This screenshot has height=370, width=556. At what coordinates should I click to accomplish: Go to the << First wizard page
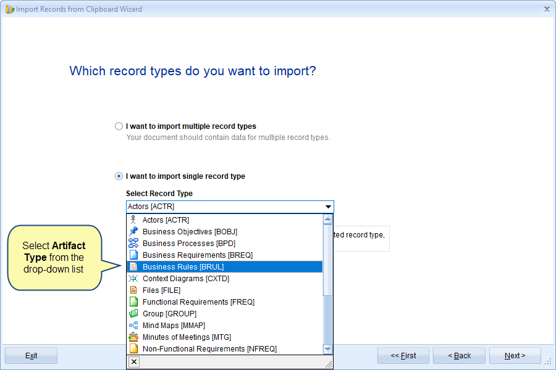click(x=403, y=355)
